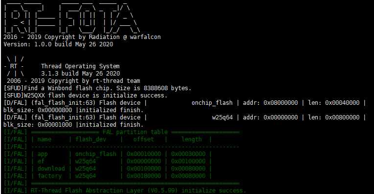
Task: Click the "FAL partition table" header
Action: 135,132
